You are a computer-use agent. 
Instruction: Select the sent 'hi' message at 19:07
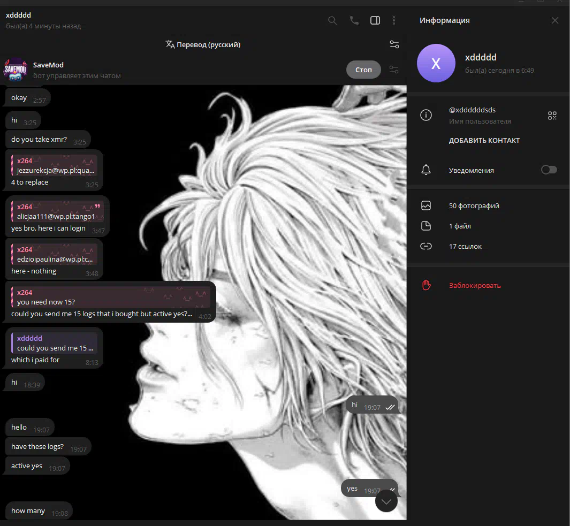373,405
